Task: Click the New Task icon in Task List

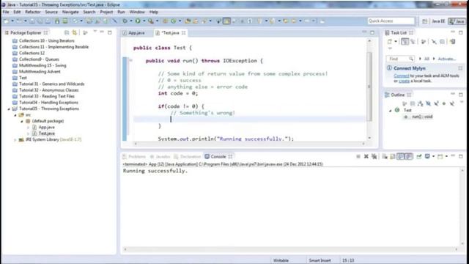Action: point(389,42)
